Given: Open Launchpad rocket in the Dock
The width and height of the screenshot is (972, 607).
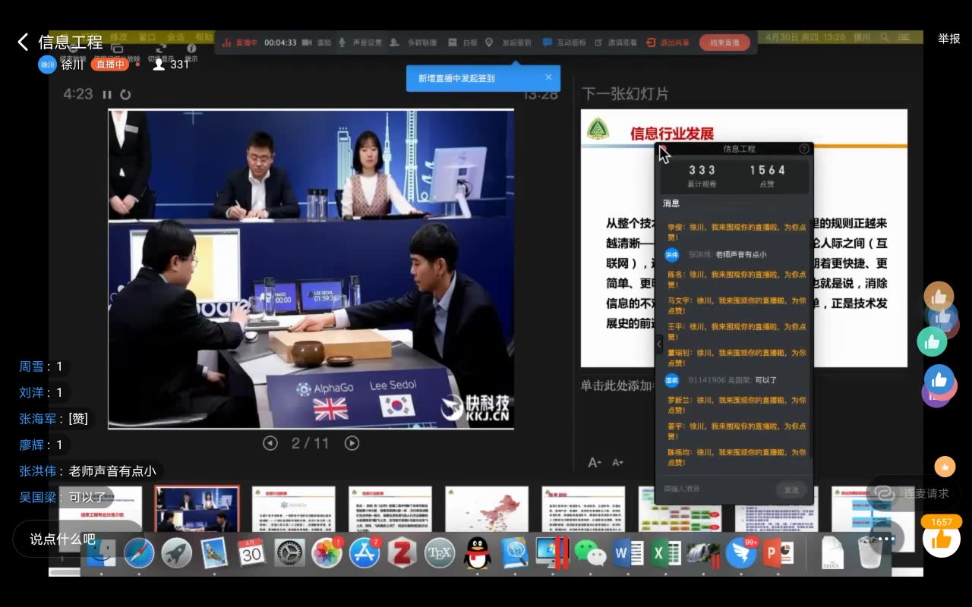Looking at the screenshot, I should click(176, 553).
